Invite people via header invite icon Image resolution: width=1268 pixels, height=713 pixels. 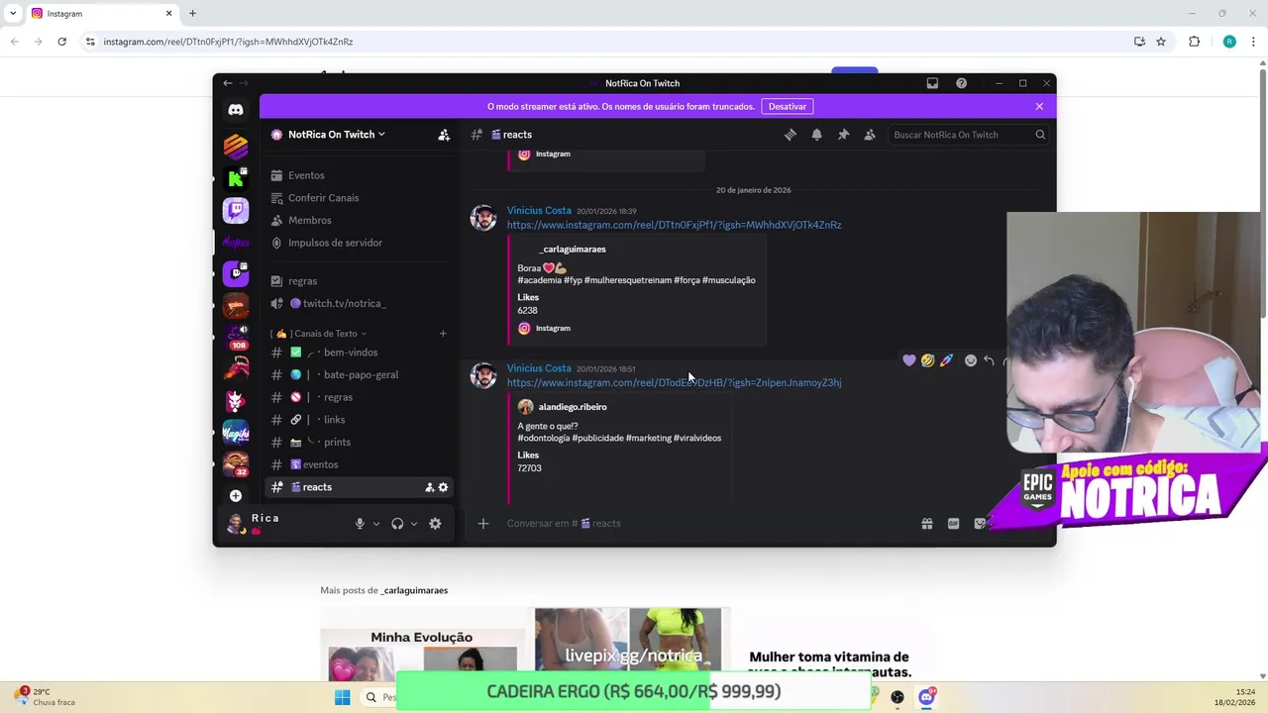444,135
